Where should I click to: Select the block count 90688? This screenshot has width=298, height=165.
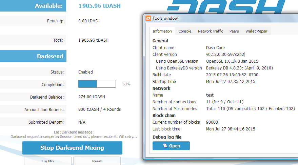212,122
